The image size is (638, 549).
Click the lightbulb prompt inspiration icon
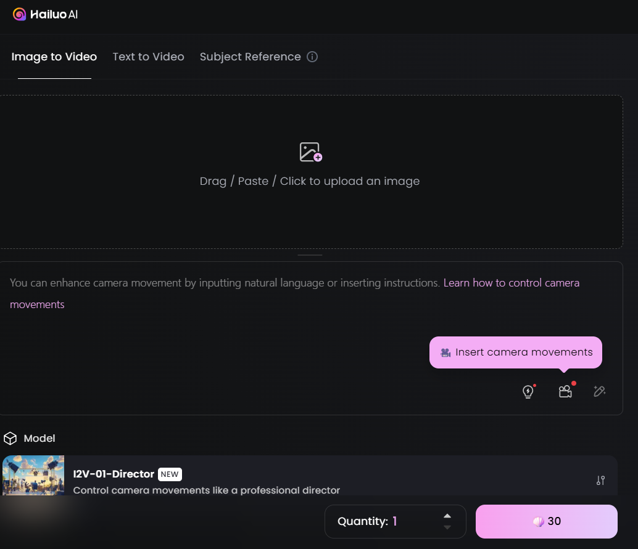[x=528, y=391]
